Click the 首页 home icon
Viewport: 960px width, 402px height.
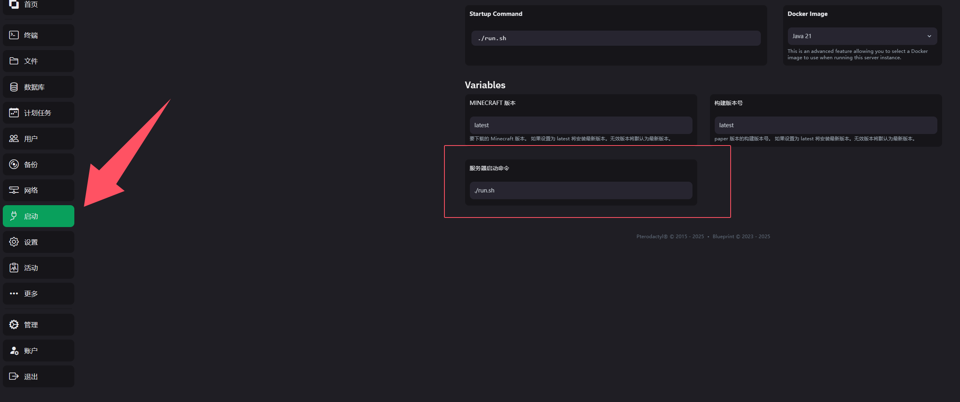pos(14,4)
